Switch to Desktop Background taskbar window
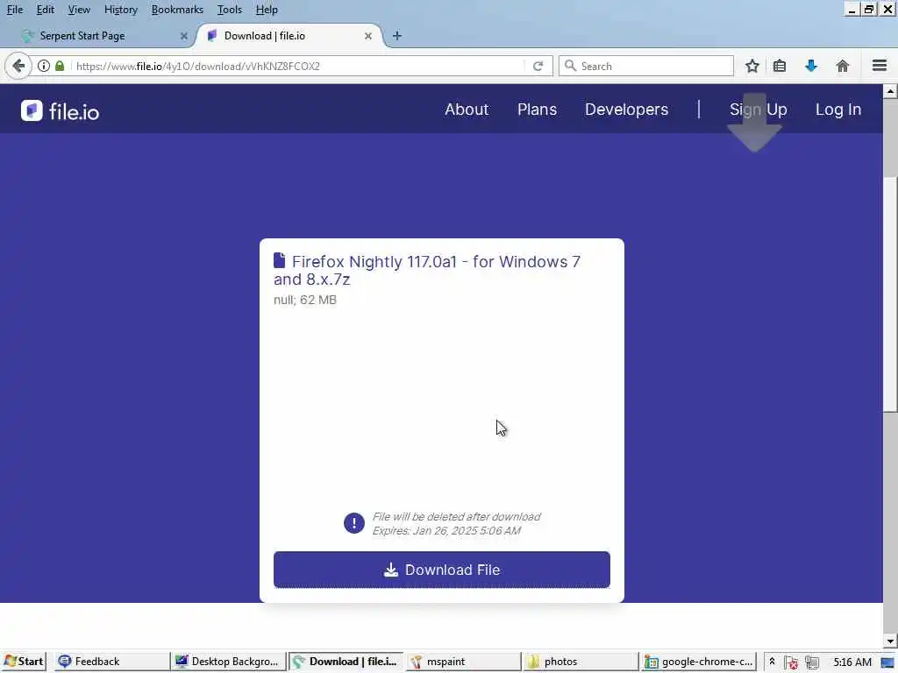The image size is (898, 673). click(x=229, y=662)
